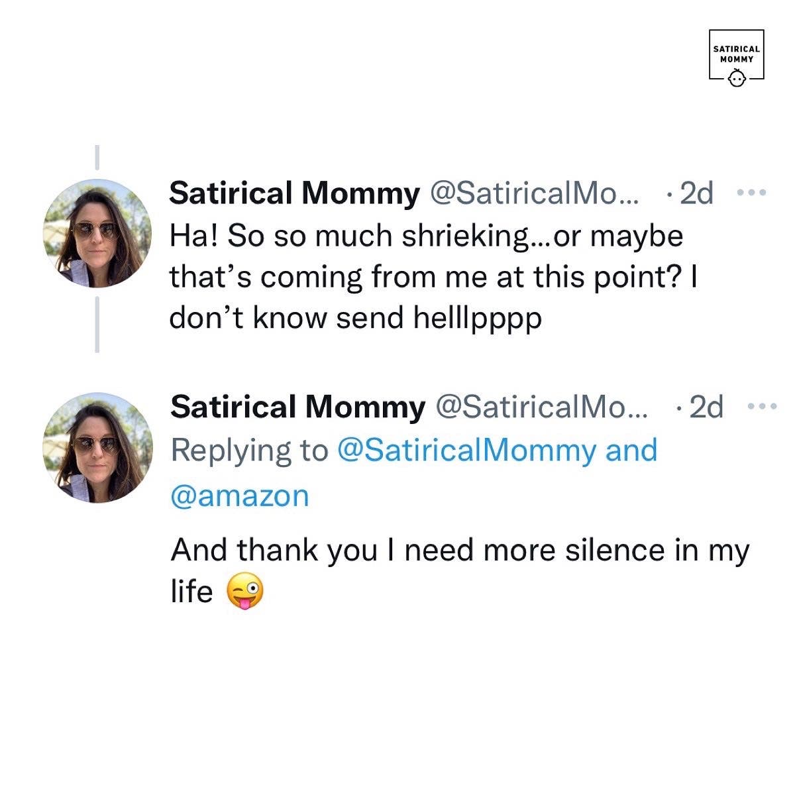Click the Satirical Mommy name on the shrieking tweet
The height and width of the screenshot is (795, 795).
(294, 193)
